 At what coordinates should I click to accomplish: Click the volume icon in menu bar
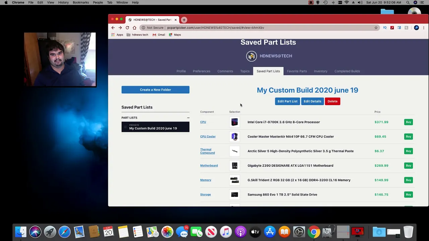(x=360, y=2)
